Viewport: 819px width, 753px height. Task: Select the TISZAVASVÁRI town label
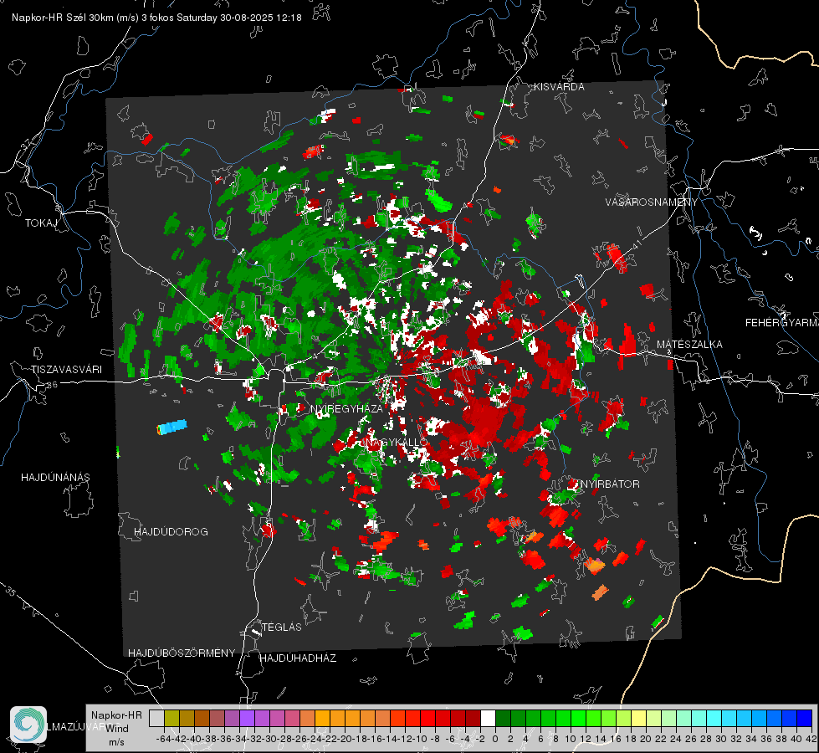click(67, 370)
